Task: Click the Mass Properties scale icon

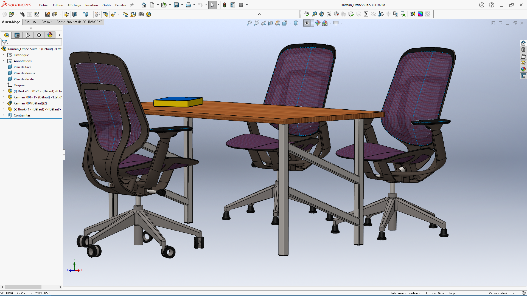Action: (322, 14)
